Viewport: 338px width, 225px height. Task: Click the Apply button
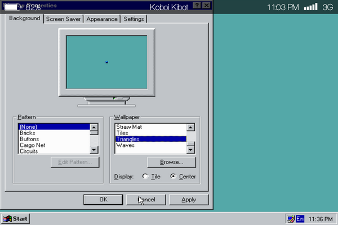pos(189,200)
